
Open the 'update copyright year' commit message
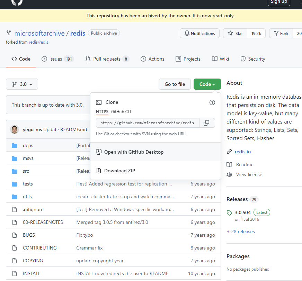[100, 261]
